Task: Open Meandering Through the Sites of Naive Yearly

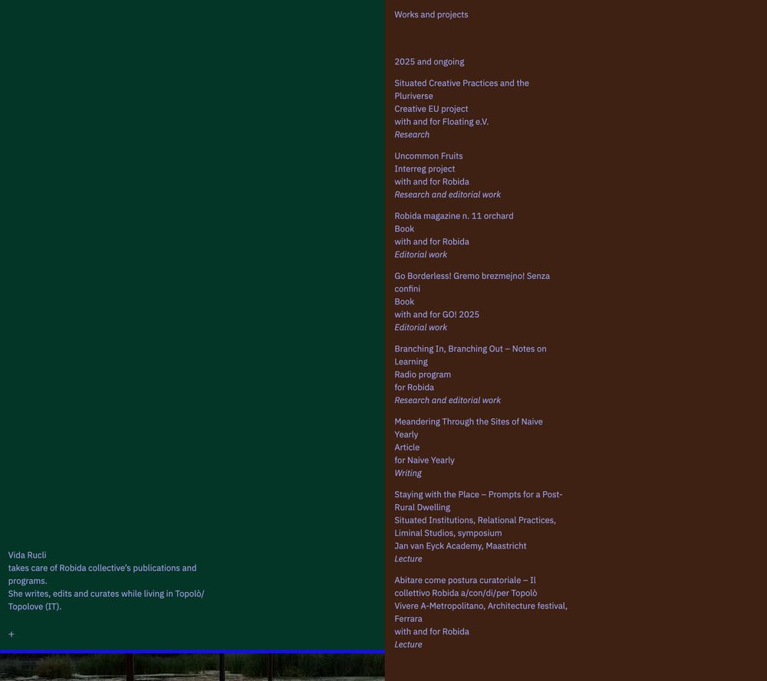Action: point(468,422)
